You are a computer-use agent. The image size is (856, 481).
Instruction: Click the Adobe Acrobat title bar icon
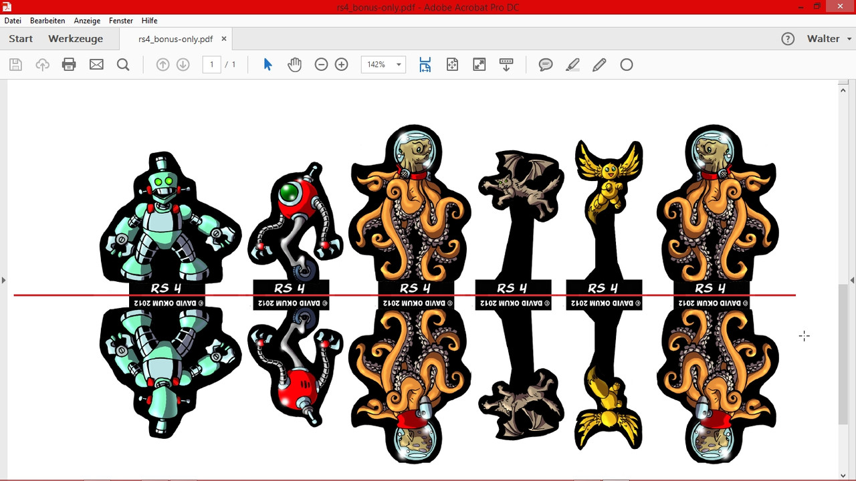pos(7,7)
